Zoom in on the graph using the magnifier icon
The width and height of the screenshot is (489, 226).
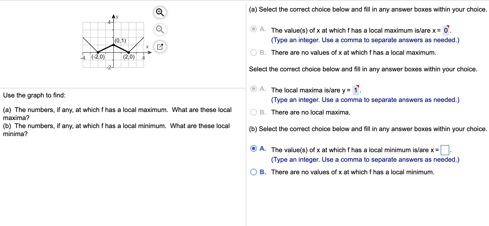[x=160, y=12]
